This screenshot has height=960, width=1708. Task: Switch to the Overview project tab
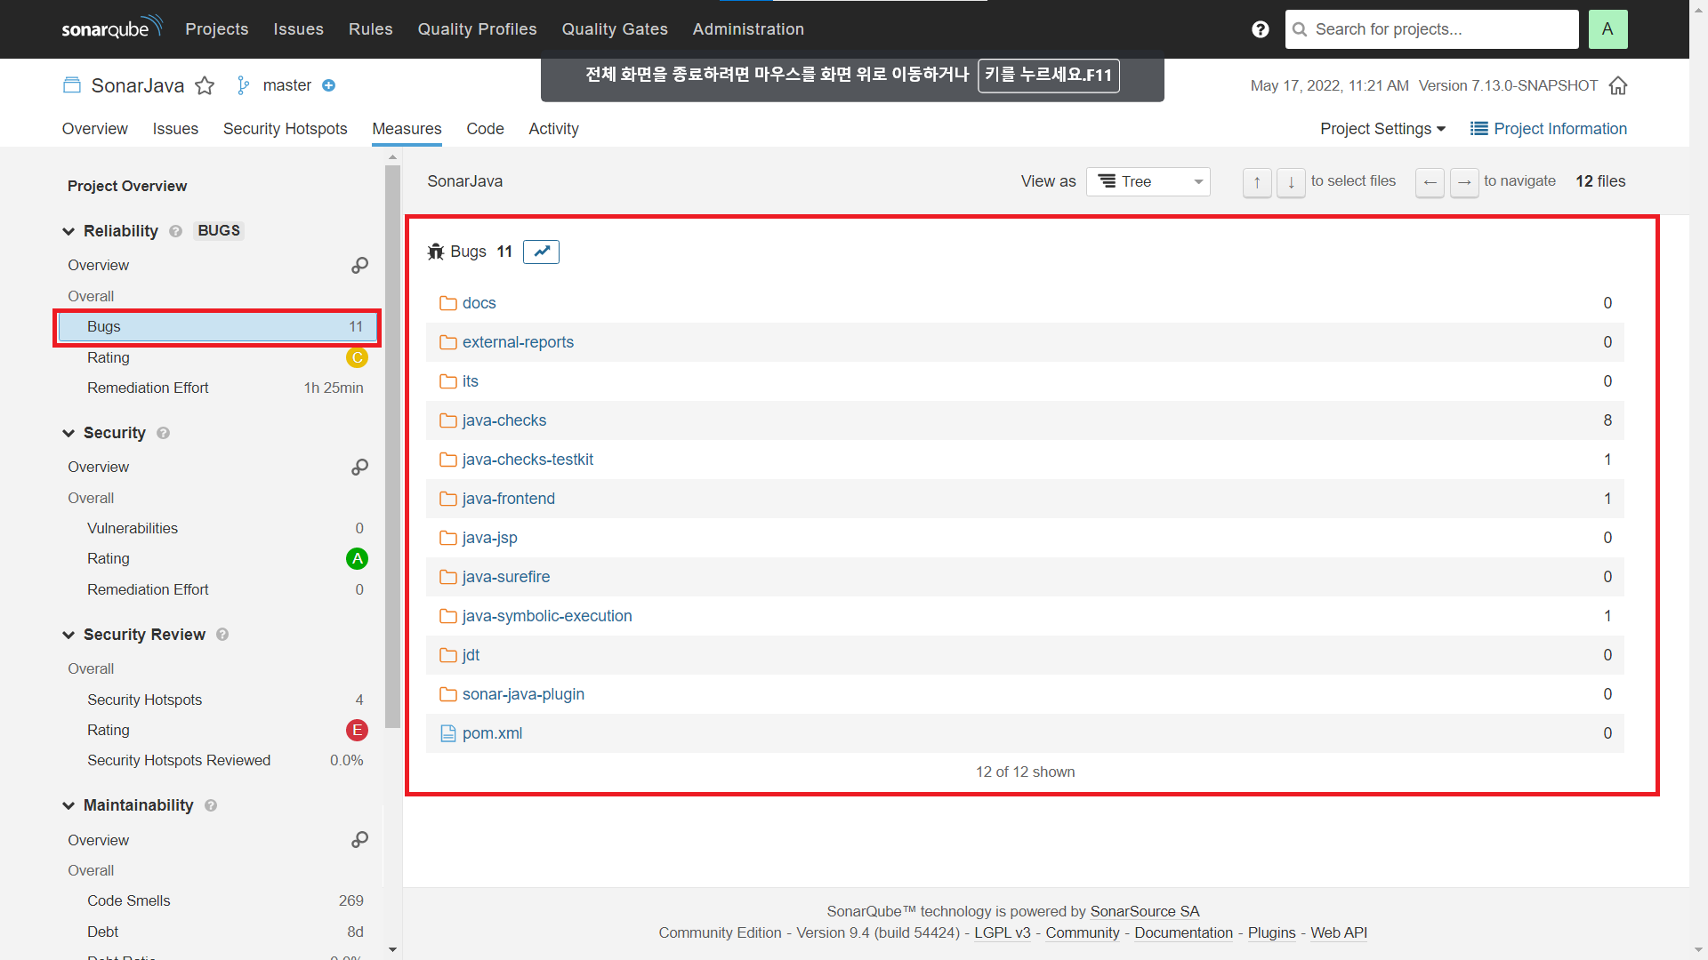coord(94,129)
